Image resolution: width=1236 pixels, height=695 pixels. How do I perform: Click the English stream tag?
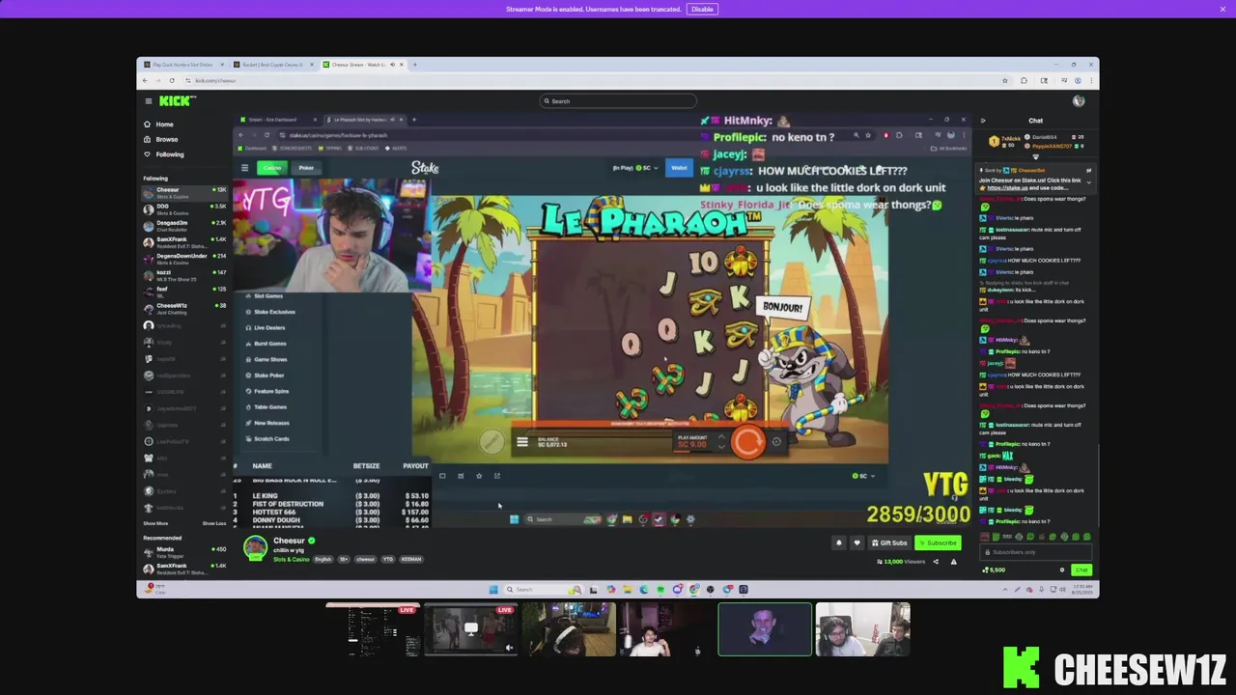click(323, 559)
